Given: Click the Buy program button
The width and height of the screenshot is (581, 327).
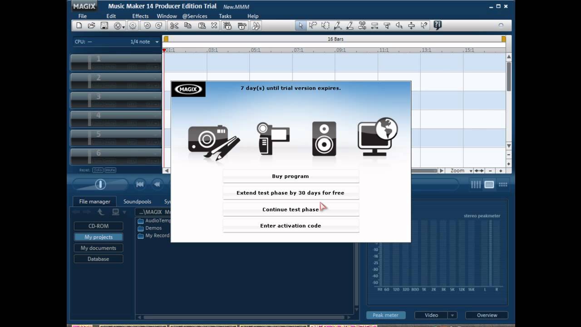Looking at the screenshot, I should coord(290,176).
